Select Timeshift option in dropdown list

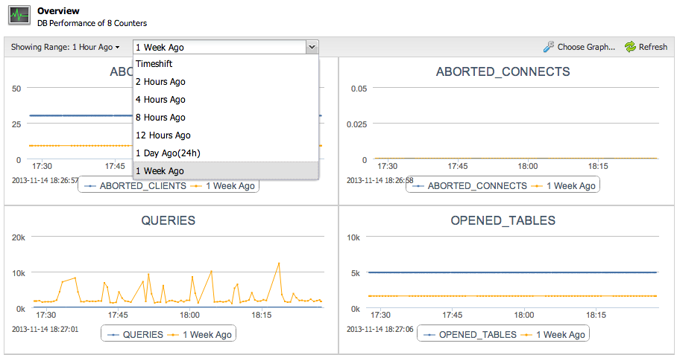tap(154, 64)
